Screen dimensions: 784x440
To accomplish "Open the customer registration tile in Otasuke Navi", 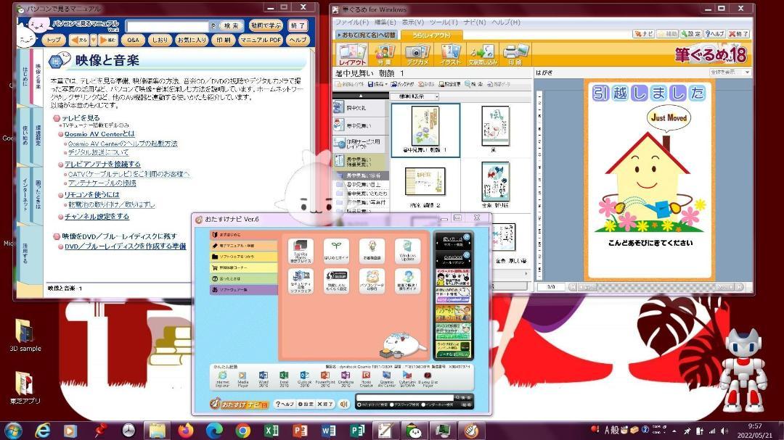I will pos(372,252).
